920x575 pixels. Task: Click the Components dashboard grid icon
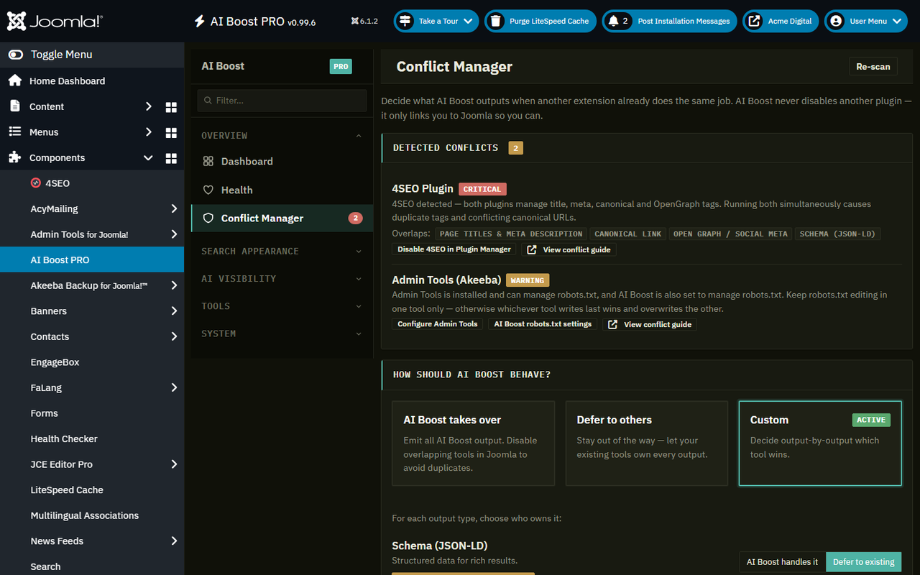[x=171, y=158]
